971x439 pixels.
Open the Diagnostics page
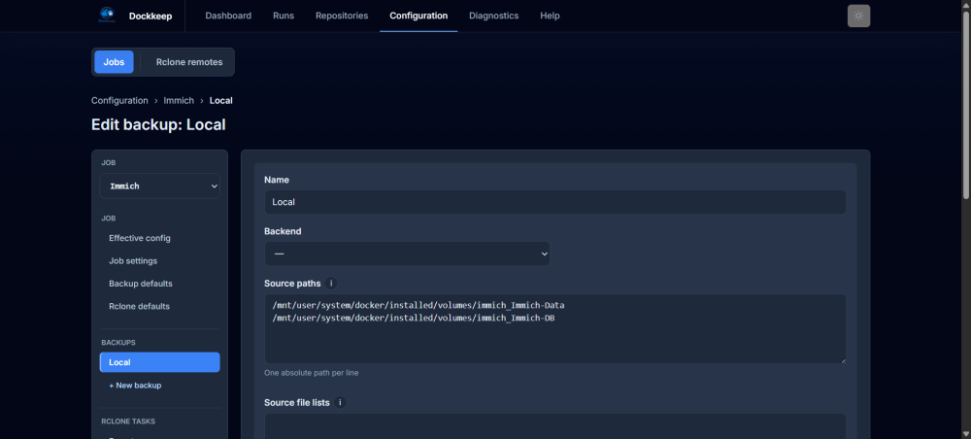pos(493,16)
